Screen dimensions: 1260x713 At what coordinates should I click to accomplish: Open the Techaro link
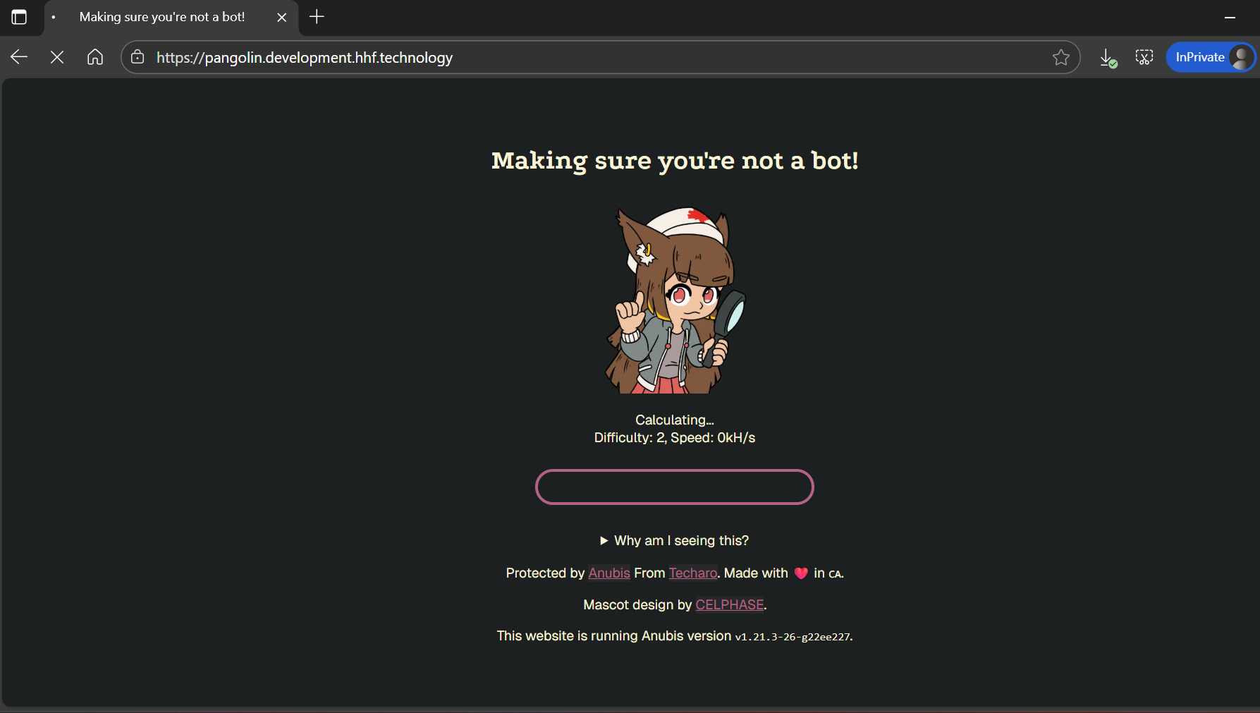tap(692, 573)
